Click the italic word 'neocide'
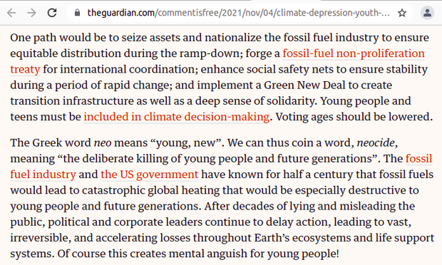This screenshot has width=442, height=265. coord(376,142)
